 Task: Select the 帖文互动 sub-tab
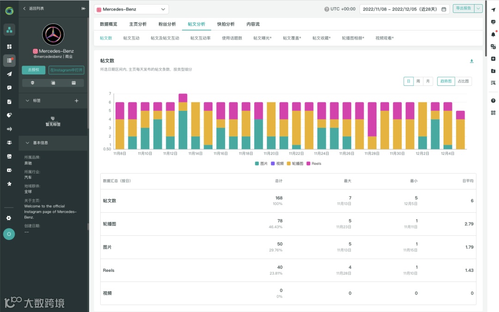click(131, 38)
